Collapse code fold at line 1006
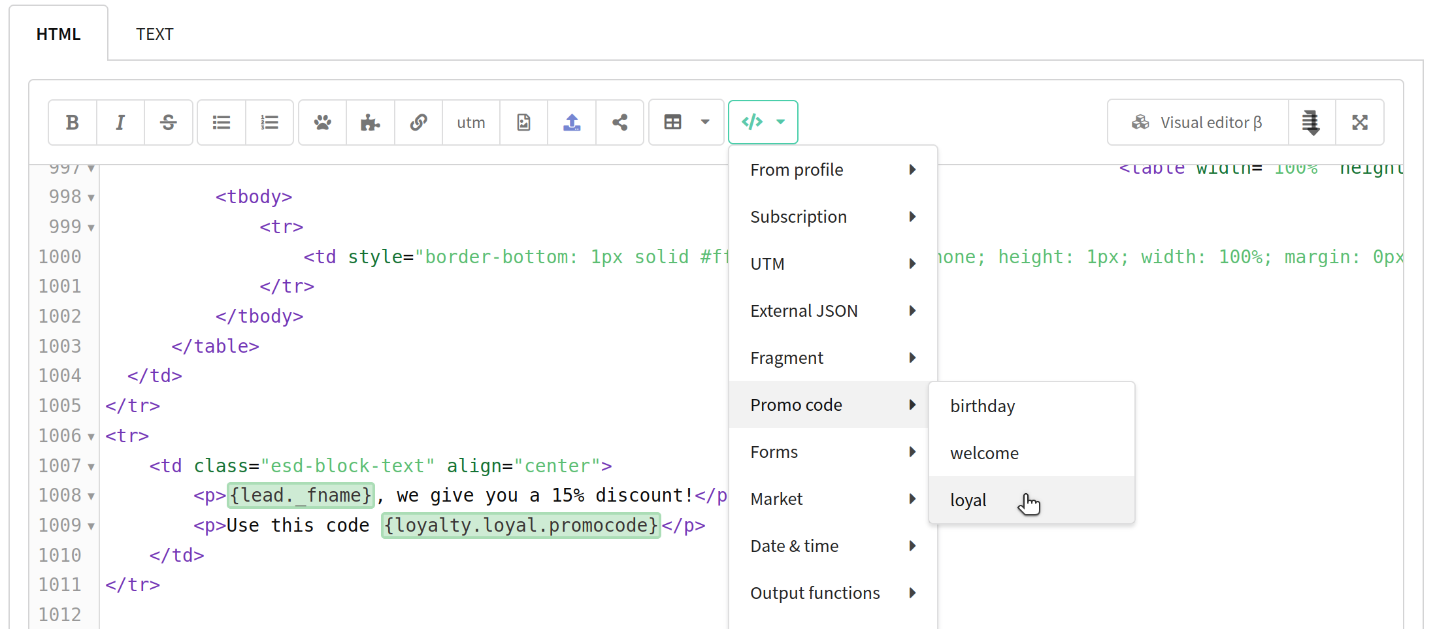 pos(91,436)
